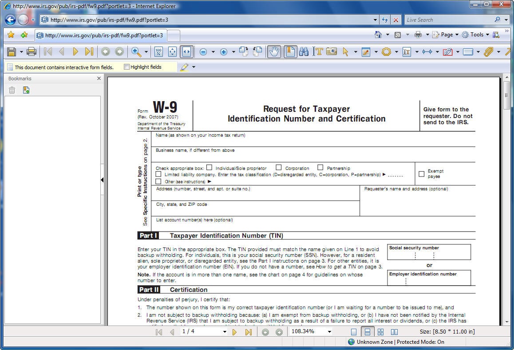Jump to the last page in the top toolbar

[x=89, y=52]
